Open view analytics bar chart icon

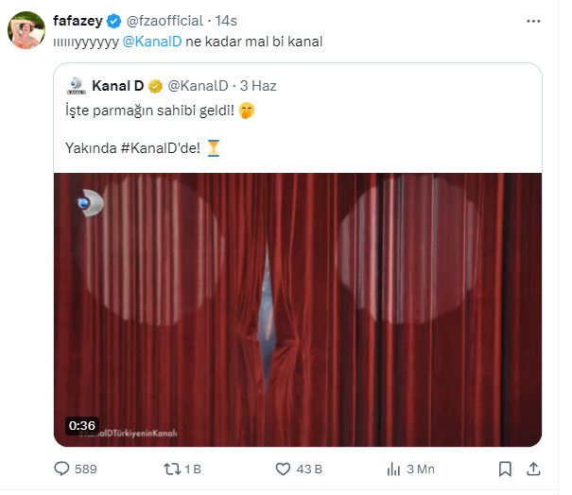point(393,469)
